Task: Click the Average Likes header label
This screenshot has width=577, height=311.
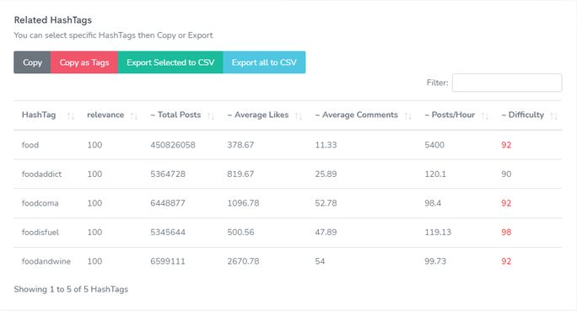Action: [x=258, y=115]
